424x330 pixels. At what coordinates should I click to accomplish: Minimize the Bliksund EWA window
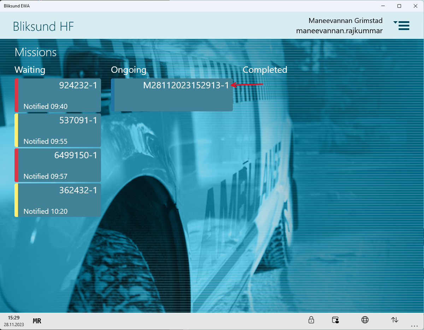[x=383, y=6]
